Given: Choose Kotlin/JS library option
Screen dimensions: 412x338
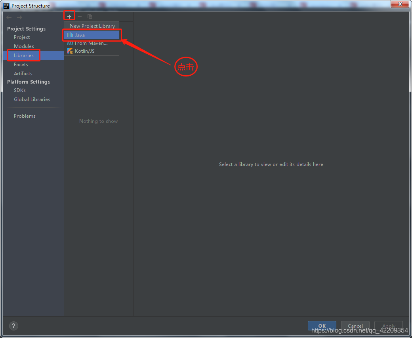Looking at the screenshot, I should (92, 51).
